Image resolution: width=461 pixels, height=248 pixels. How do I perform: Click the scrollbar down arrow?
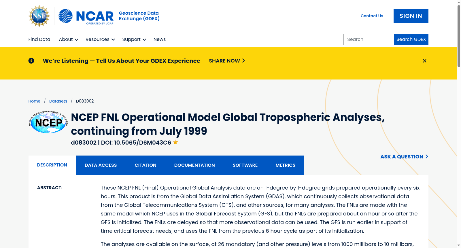click(459, 245)
